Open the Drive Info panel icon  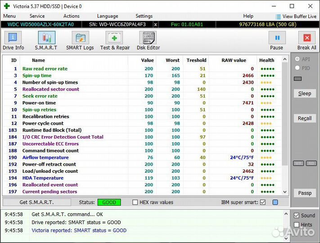click(x=13, y=37)
